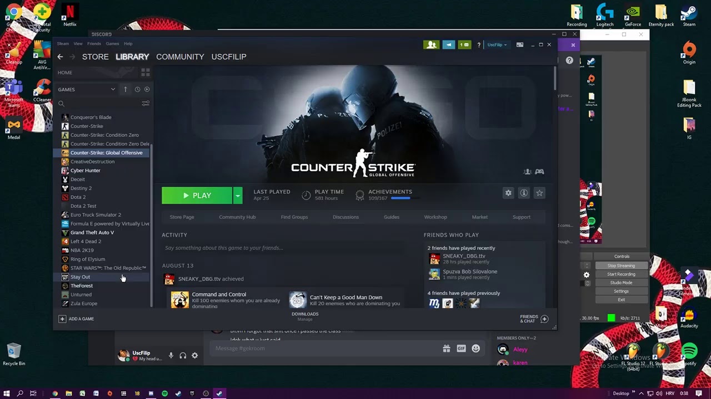
Task: Go back with the library back arrow
Action: 60,57
